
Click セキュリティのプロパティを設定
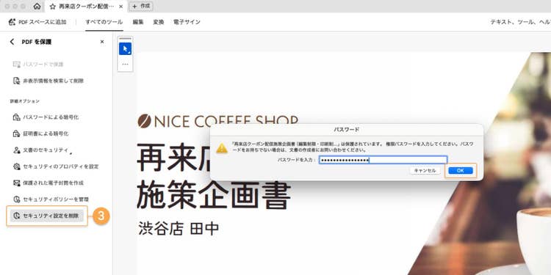tap(56, 166)
